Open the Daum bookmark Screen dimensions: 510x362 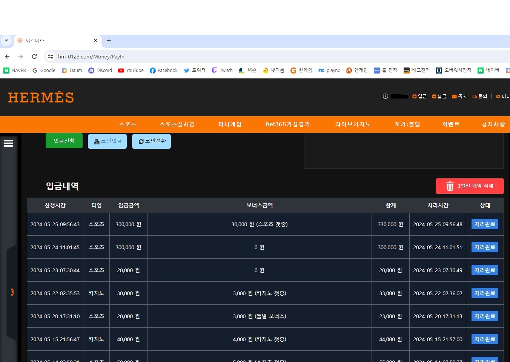[x=72, y=71]
